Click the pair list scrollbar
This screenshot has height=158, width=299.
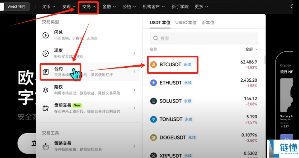tap(265, 60)
